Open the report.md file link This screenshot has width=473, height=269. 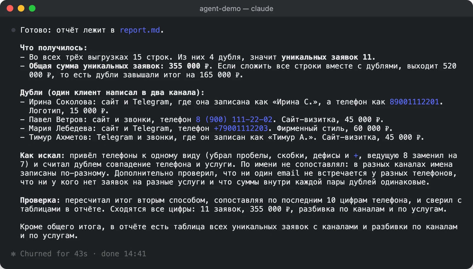click(x=140, y=30)
